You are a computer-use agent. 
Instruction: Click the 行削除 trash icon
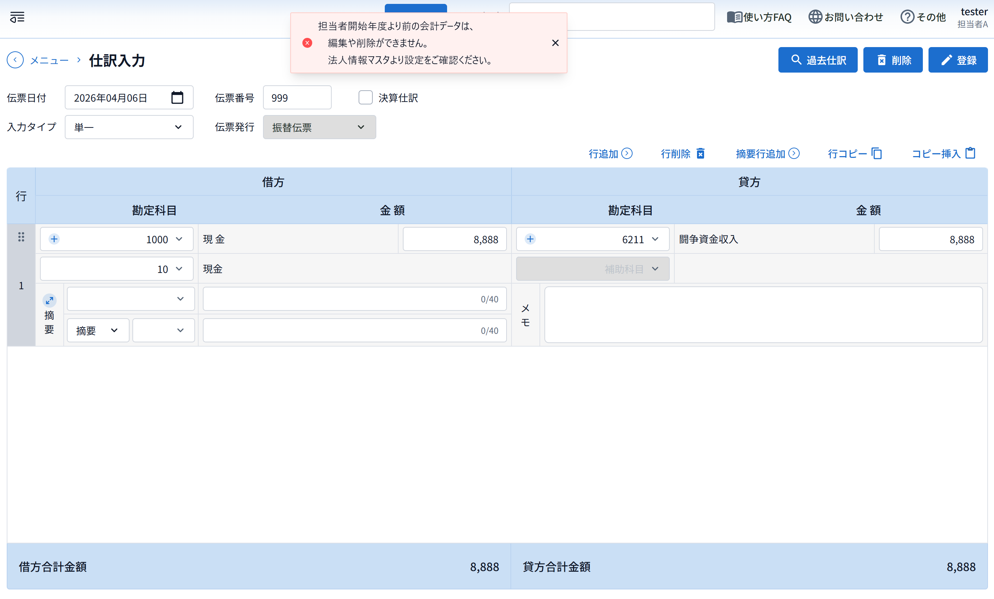tap(701, 153)
